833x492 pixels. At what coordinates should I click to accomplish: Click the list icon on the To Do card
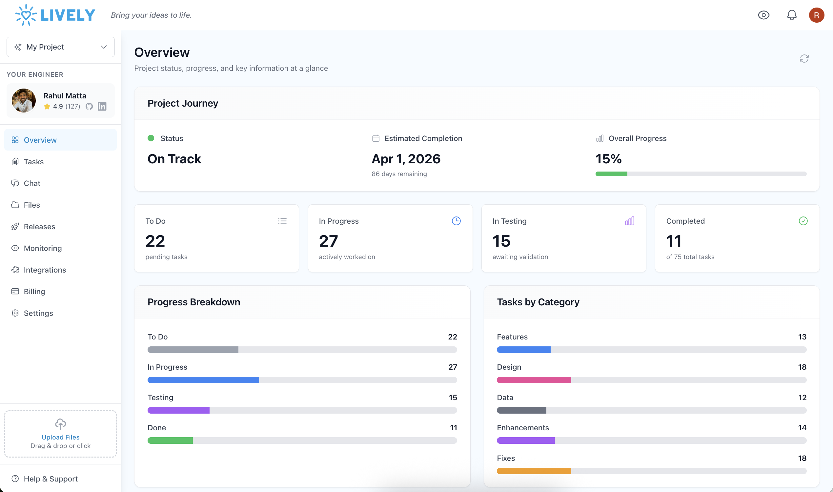point(282,220)
